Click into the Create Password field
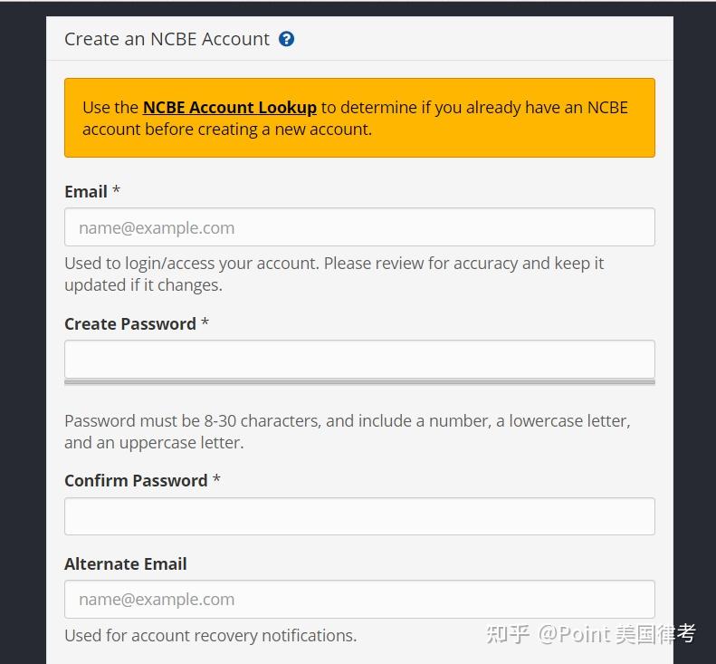Viewport: 716px width, 664px height. pyautogui.click(x=359, y=359)
